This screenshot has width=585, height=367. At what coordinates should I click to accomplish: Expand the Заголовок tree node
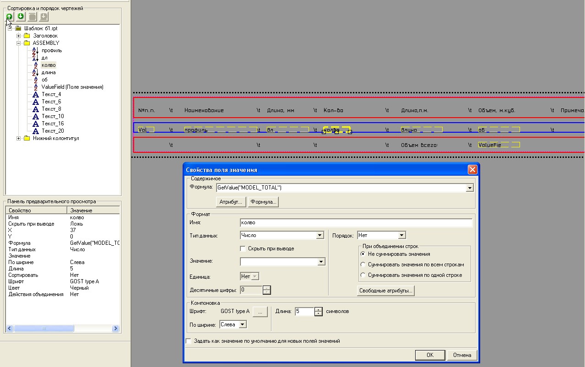(19, 36)
